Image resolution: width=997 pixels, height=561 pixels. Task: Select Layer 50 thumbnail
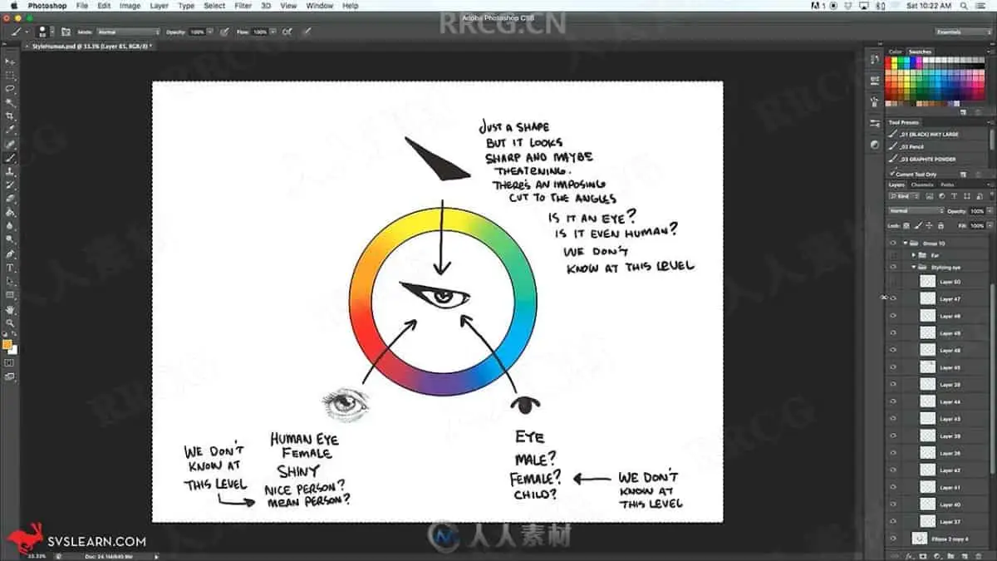(x=927, y=282)
